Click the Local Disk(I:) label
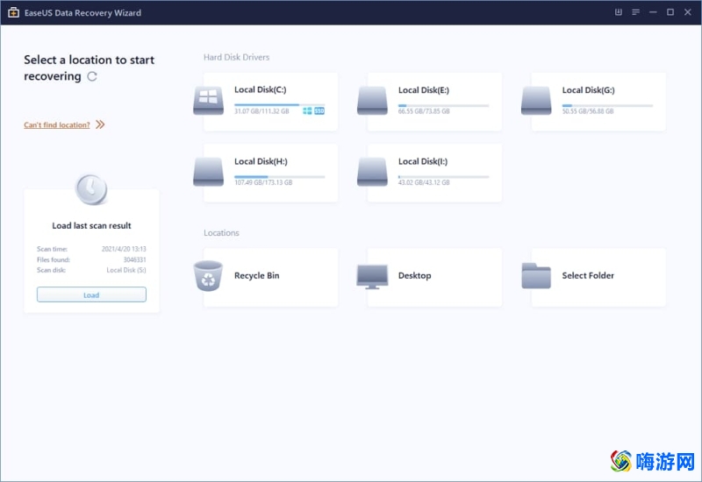The height and width of the screenshot is (482, 702). point(423,161)
